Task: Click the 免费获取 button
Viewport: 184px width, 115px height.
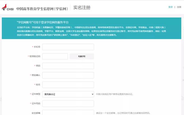Action: [82, 56]
